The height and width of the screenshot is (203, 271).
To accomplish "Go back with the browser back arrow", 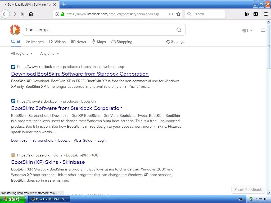I will tap(5, 14).
